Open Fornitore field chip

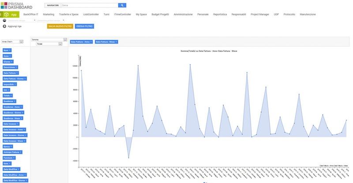(9, 158)
